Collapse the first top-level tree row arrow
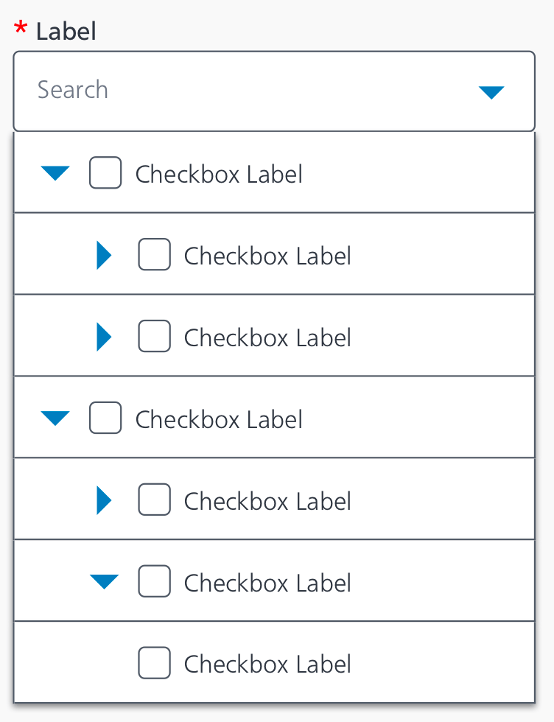 pos(55,174)
